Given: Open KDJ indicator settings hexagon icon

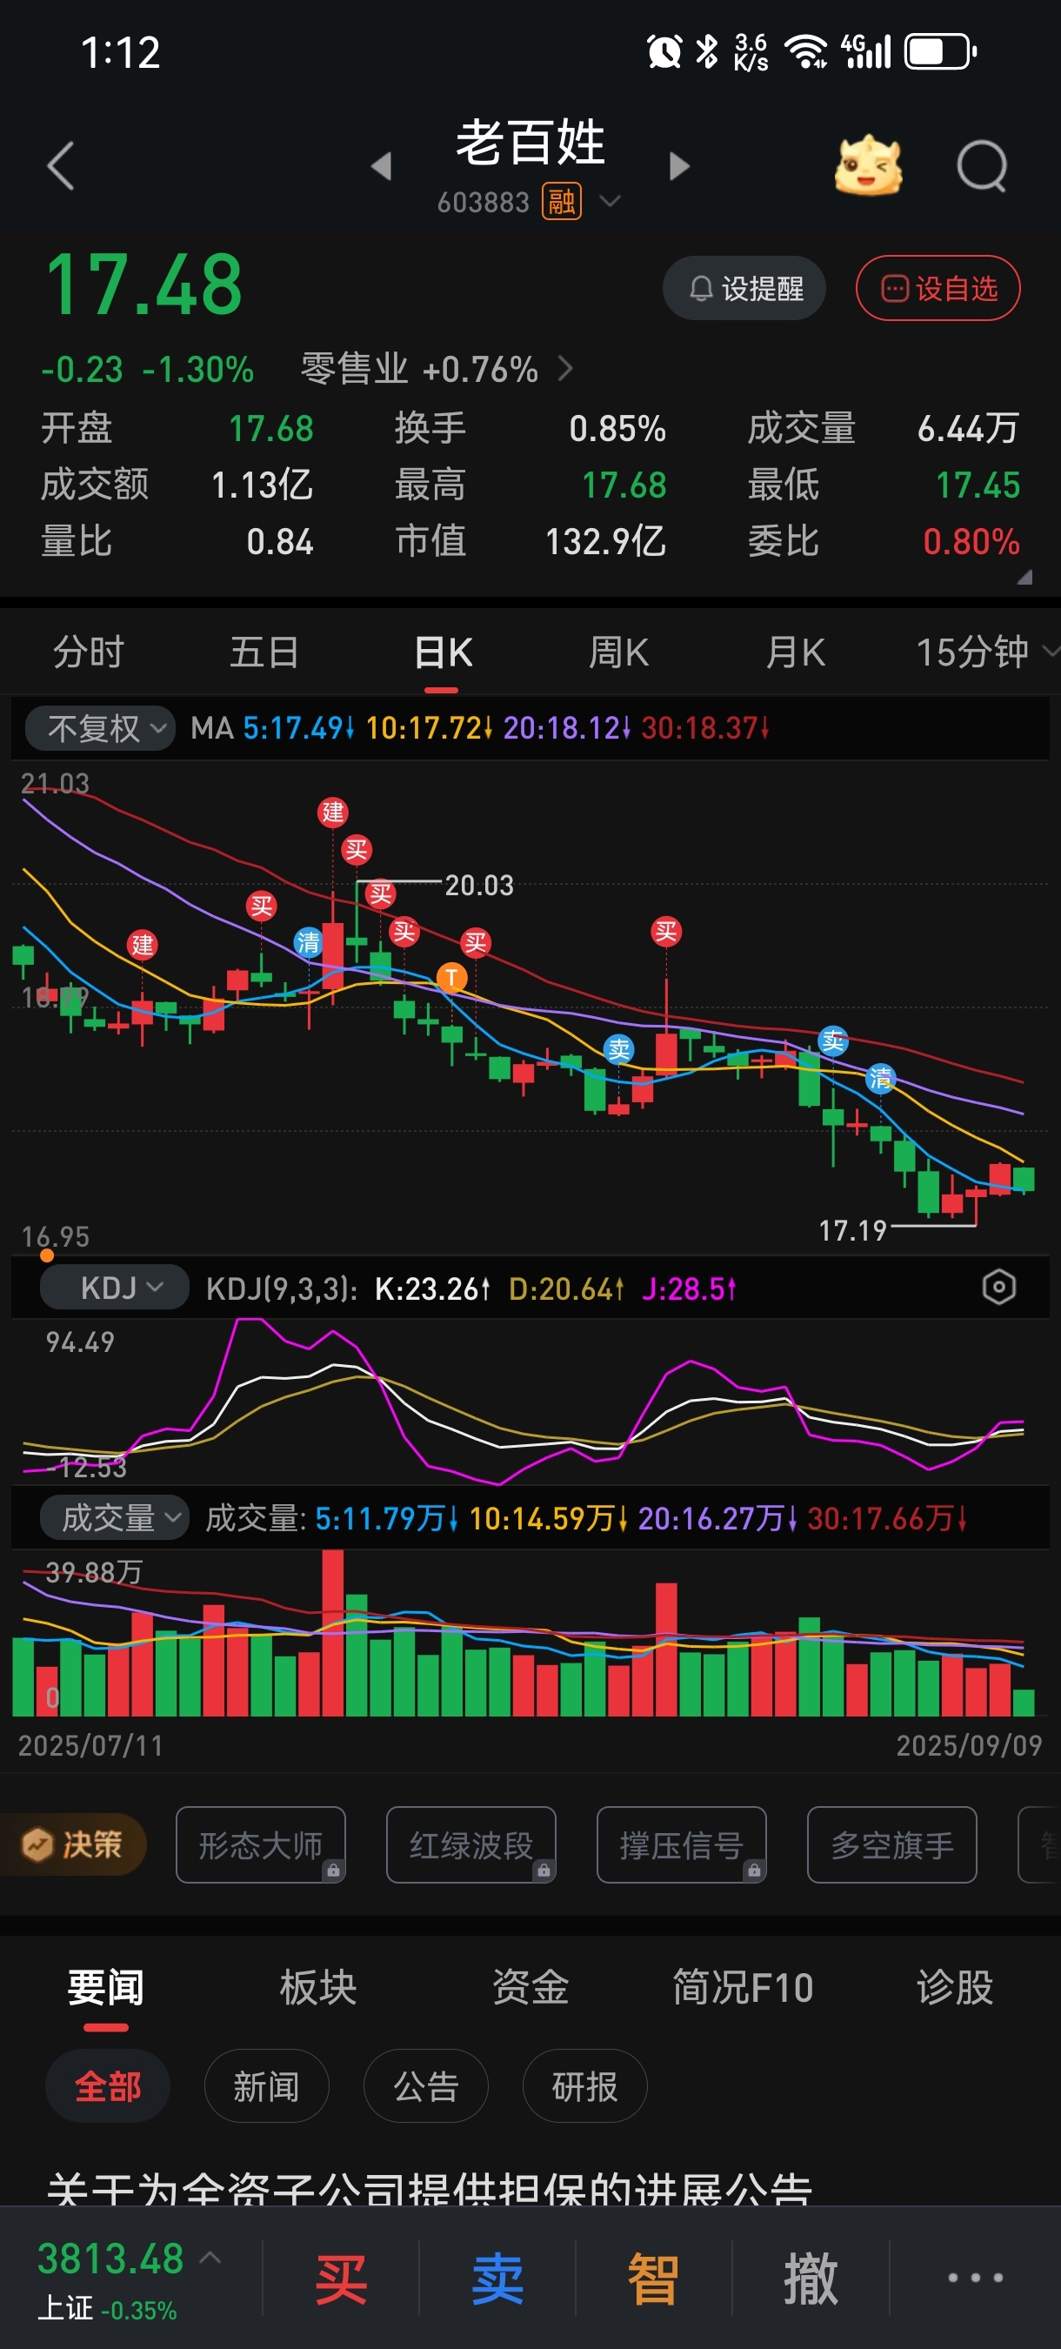Looking at the screenshot, I should (x=999, y=1288).
